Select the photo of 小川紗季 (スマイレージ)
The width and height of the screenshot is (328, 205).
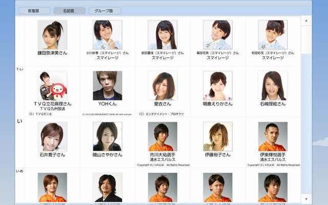click(x=108, y=35)
